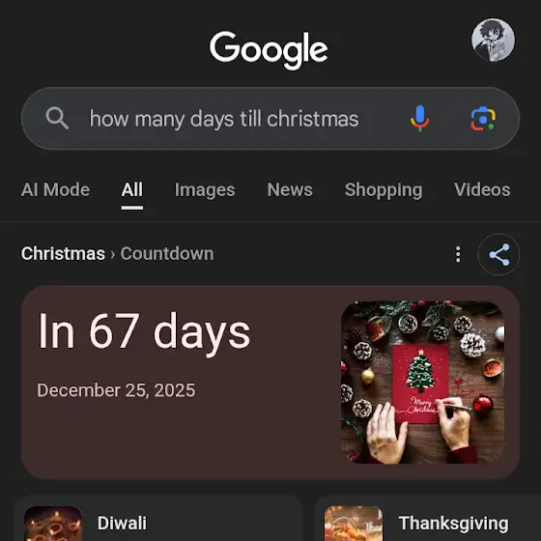Open the Thanksgiving holiday card

click(x=428, y=519)
